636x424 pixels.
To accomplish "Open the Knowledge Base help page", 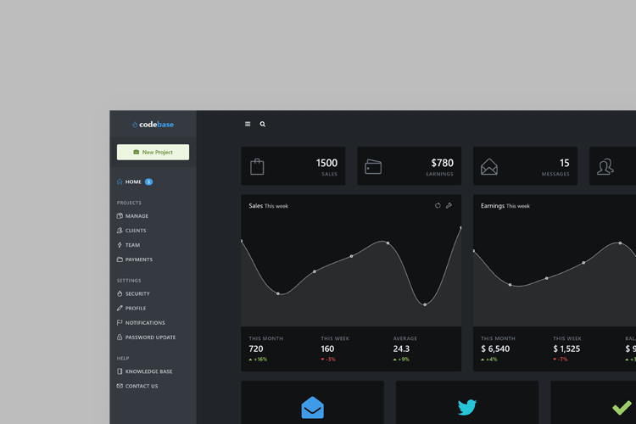I will (x=148, y=371).
